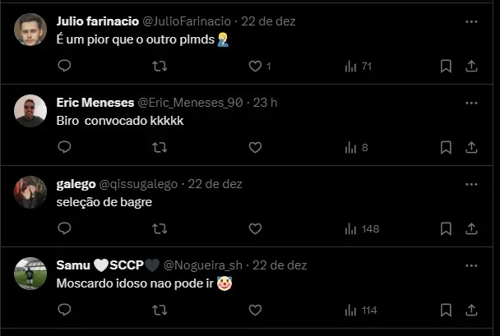The image size is (500, 336).
Task: Click galego's profile avatar
Action: (x=30, y=192)
